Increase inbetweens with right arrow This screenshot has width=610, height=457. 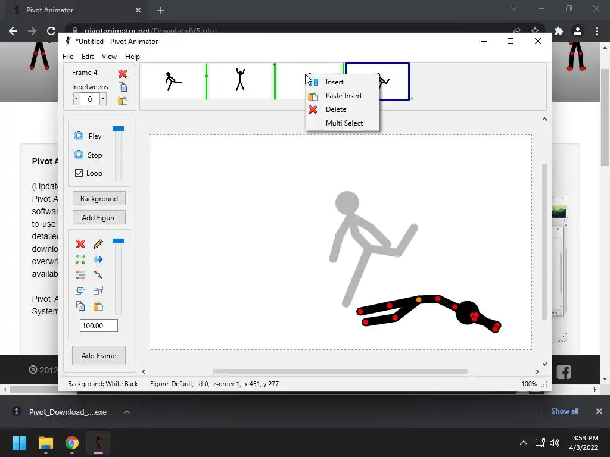pos(102,99)
